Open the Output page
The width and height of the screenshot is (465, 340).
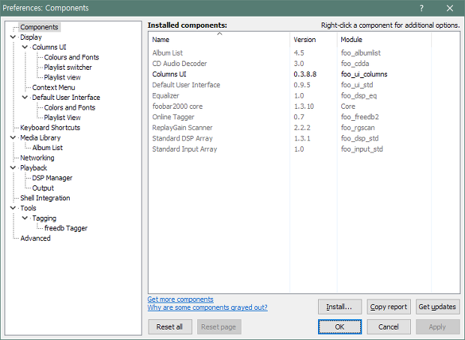click(43, 188)
